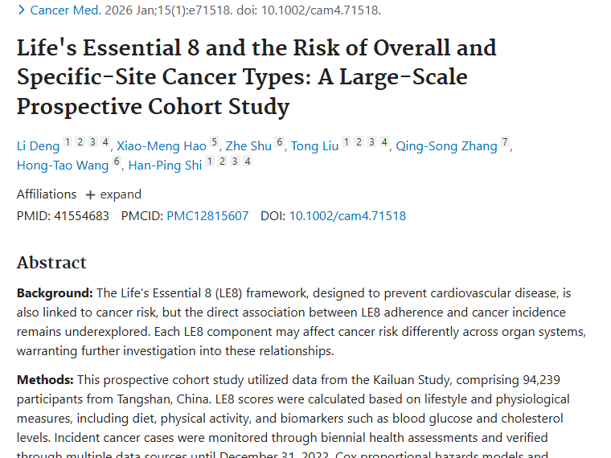The width and height of the screenshot is (611, 458).
Task: Click affiliation superscript 5 after Xiao-Meng Hao
Action: pyautogui.click(x=215, y=143)
